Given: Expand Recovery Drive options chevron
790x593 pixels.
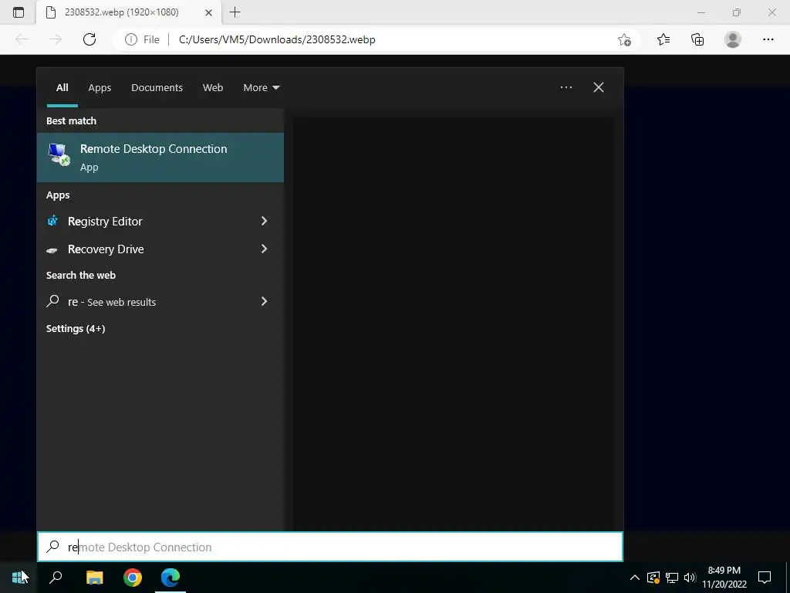Looking at the screenshot, I should point(264,249).
